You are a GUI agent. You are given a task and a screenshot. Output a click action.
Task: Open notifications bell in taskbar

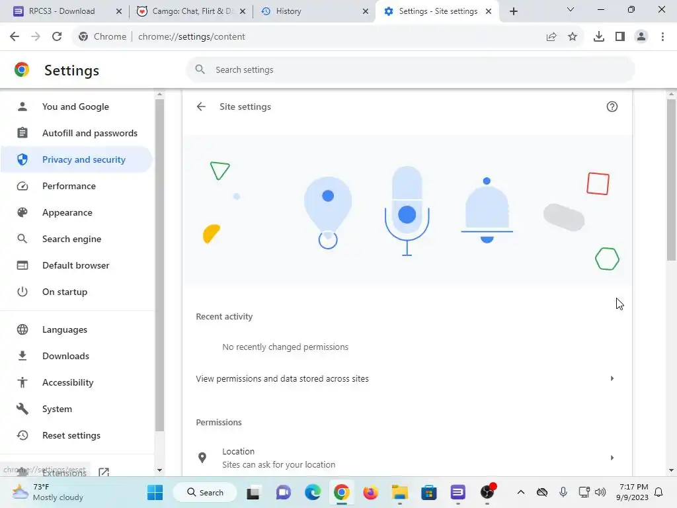(x=659, y=492)
